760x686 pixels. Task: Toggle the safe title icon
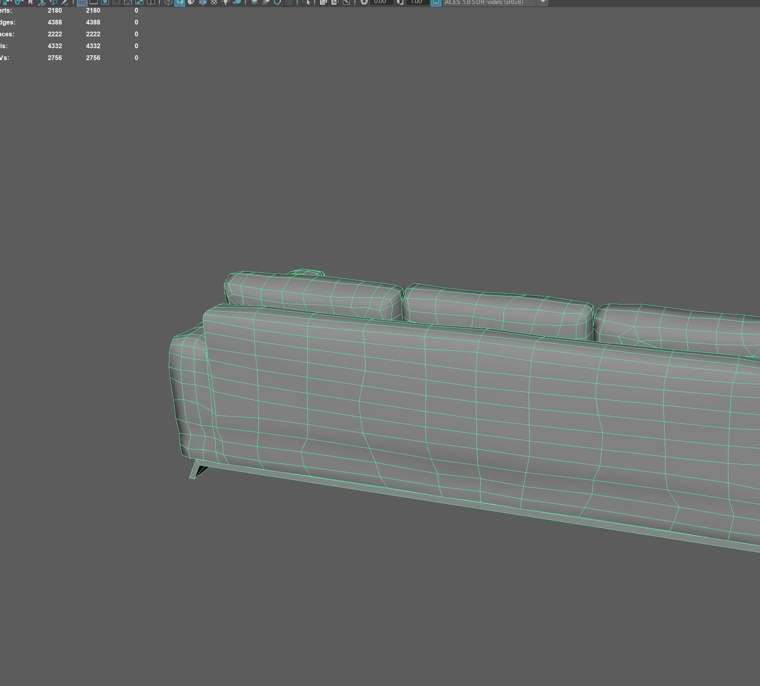[x=151, y=2]
